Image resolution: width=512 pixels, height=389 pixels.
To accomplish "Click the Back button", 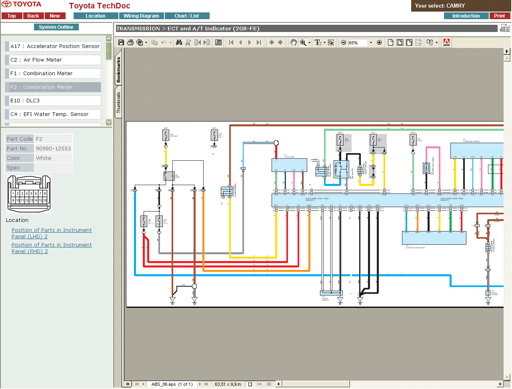I will pos(33,16).
